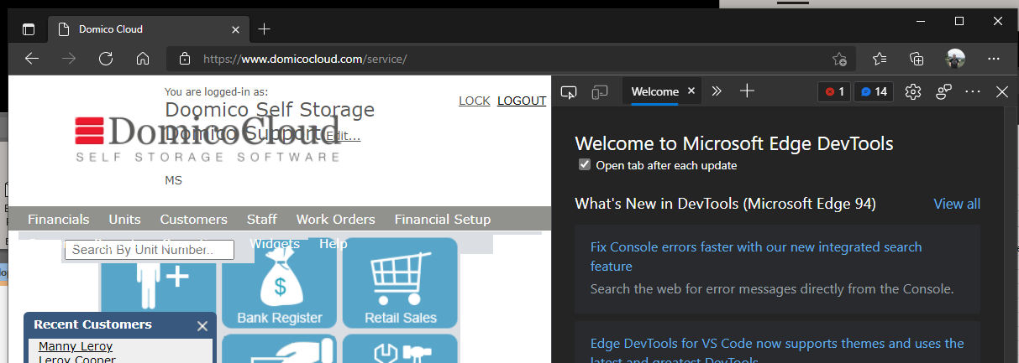Open the console errors count badge
The height and width of the screenshot is (363, 1019).
tap(834, 91)
